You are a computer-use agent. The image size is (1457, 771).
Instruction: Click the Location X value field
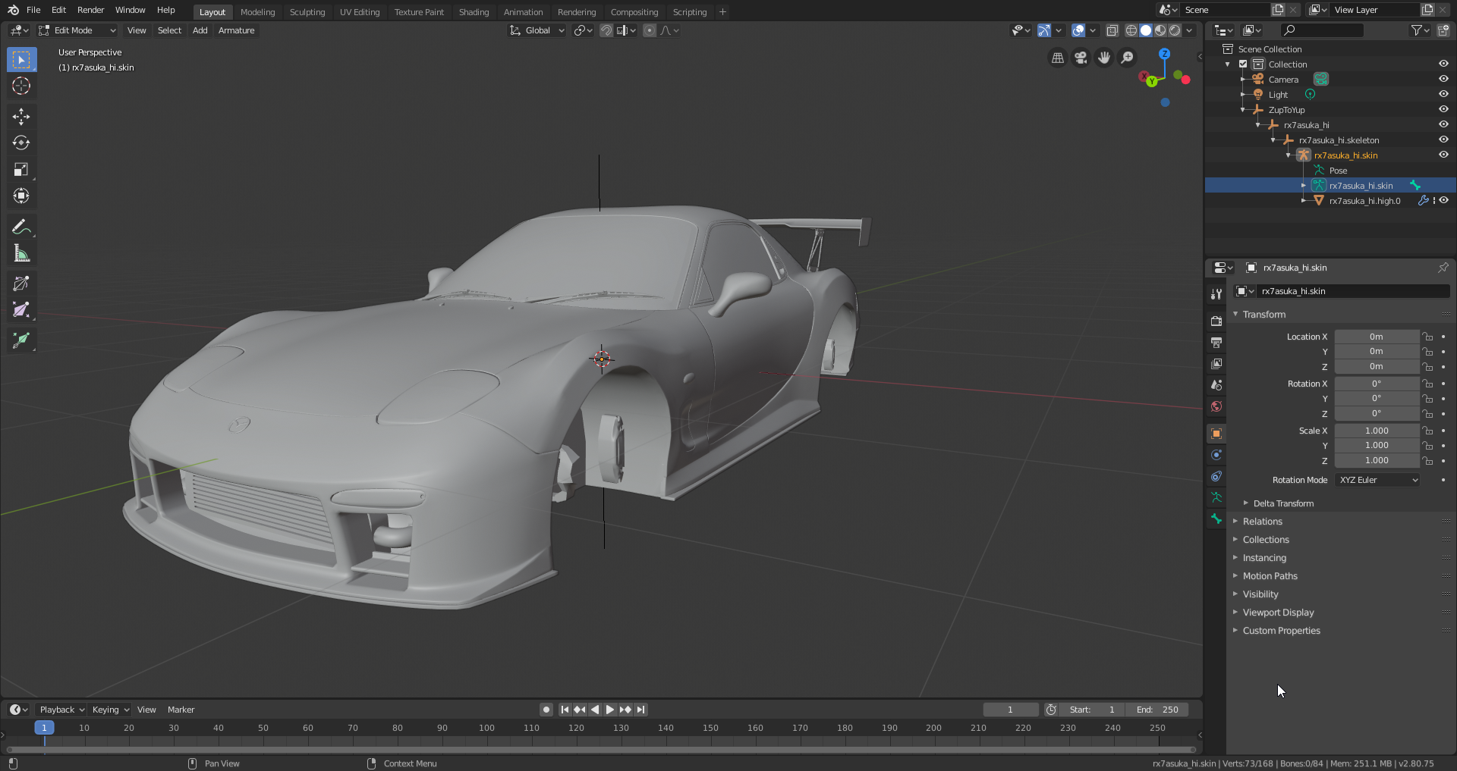pyautogui.click(x=1376, y=337)
